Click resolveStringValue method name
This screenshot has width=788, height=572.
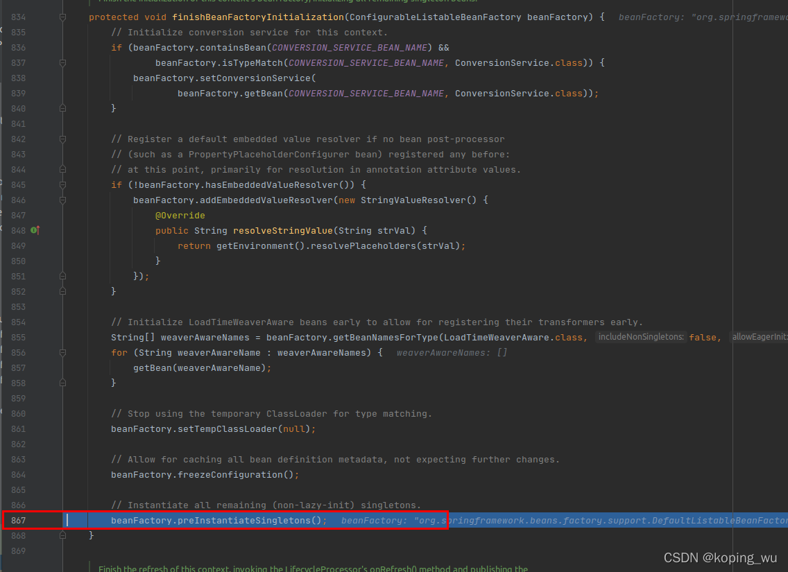pos(283,230)
